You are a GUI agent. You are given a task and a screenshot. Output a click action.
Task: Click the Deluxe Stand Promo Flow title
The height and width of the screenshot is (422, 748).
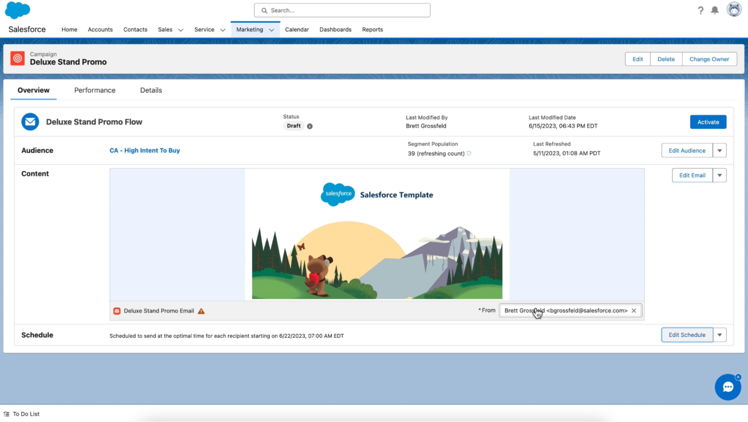tap(94, 122)
